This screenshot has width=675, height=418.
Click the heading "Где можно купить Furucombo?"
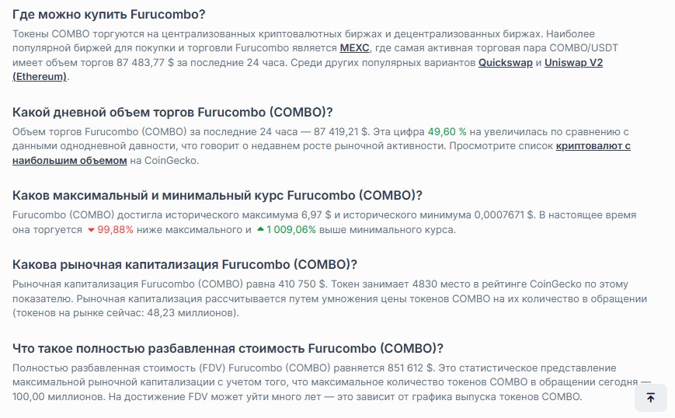pyautogui.click(x=115, y=15)
